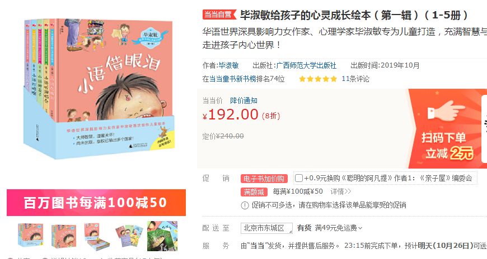Screen dimensions: 487x259
Task: Click the main 小语借眼泪 product image
Action: [100, 88]
